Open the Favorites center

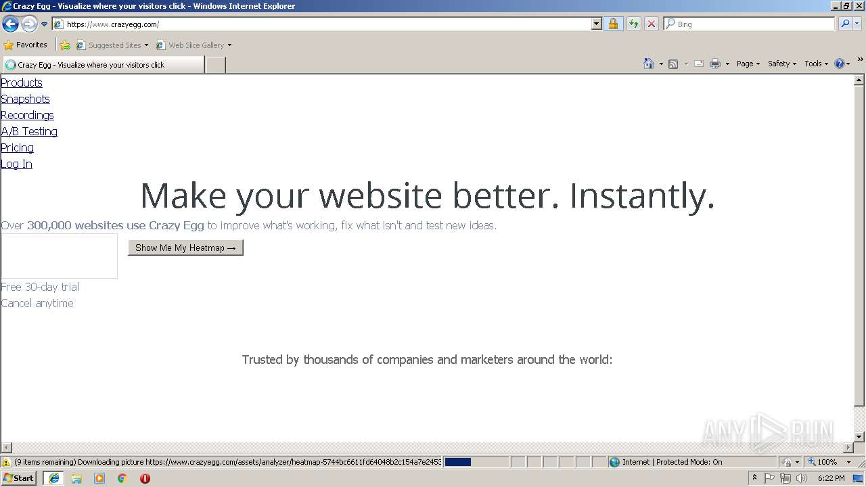click(x=26, y=45)
